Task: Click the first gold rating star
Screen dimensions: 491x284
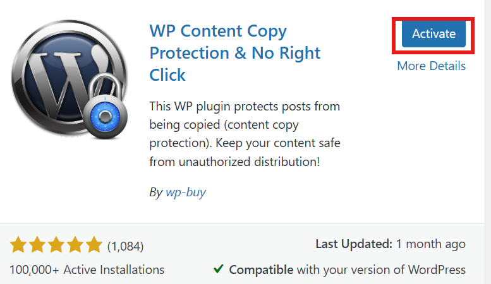Action: (x=18, y=245)
